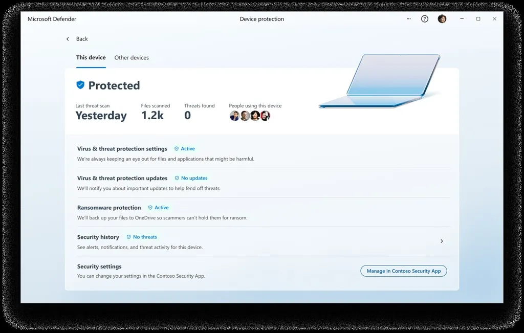
Task: Click the No threats status label
Action: pyautogui.click(x=145, y=237)
